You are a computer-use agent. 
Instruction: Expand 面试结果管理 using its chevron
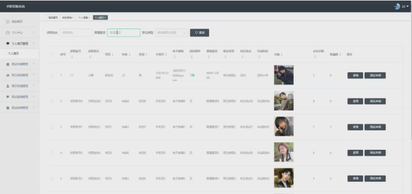click(x=34, y=107)
